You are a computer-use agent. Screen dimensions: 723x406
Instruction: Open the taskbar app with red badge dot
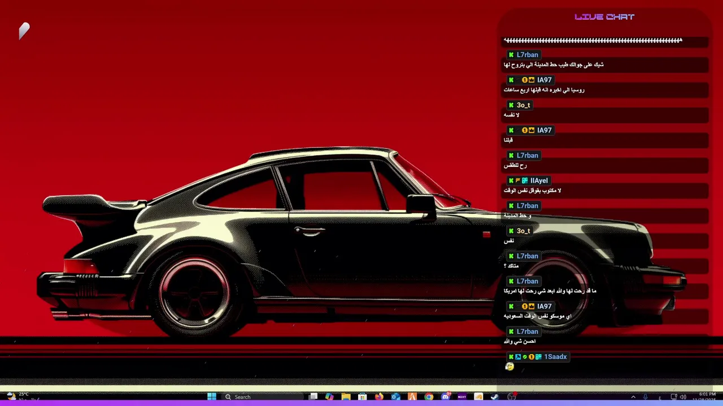click(512, 397)
